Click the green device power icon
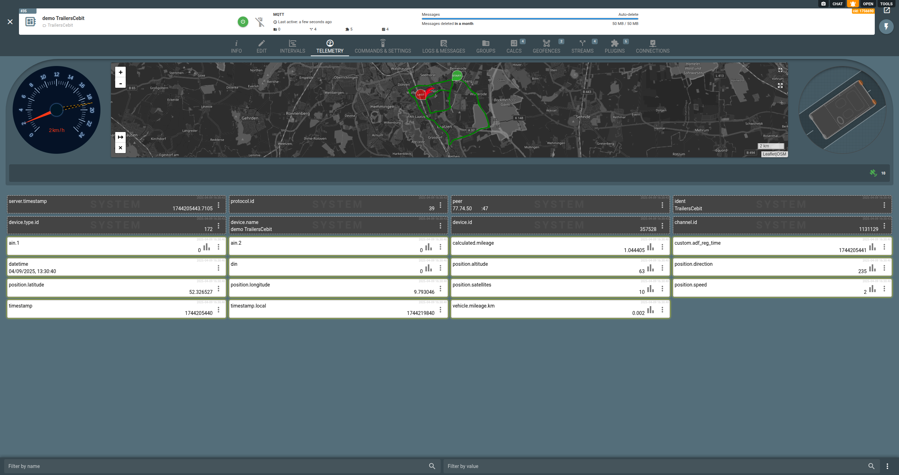 pyautogui.click(x=243, y=22)
